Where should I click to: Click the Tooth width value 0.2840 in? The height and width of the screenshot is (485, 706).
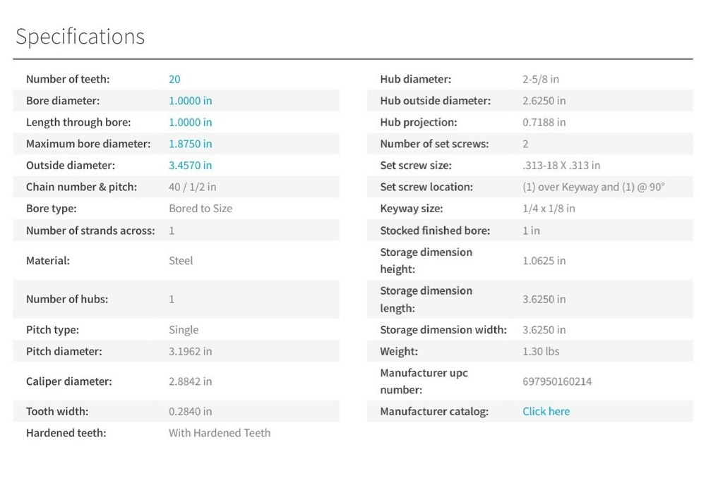190,412
